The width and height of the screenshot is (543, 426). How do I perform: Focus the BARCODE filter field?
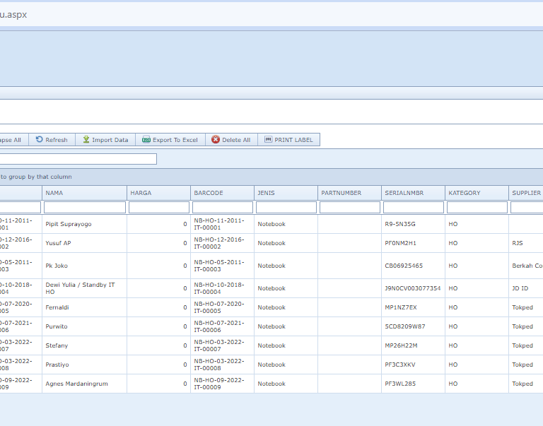click(222, 207)
